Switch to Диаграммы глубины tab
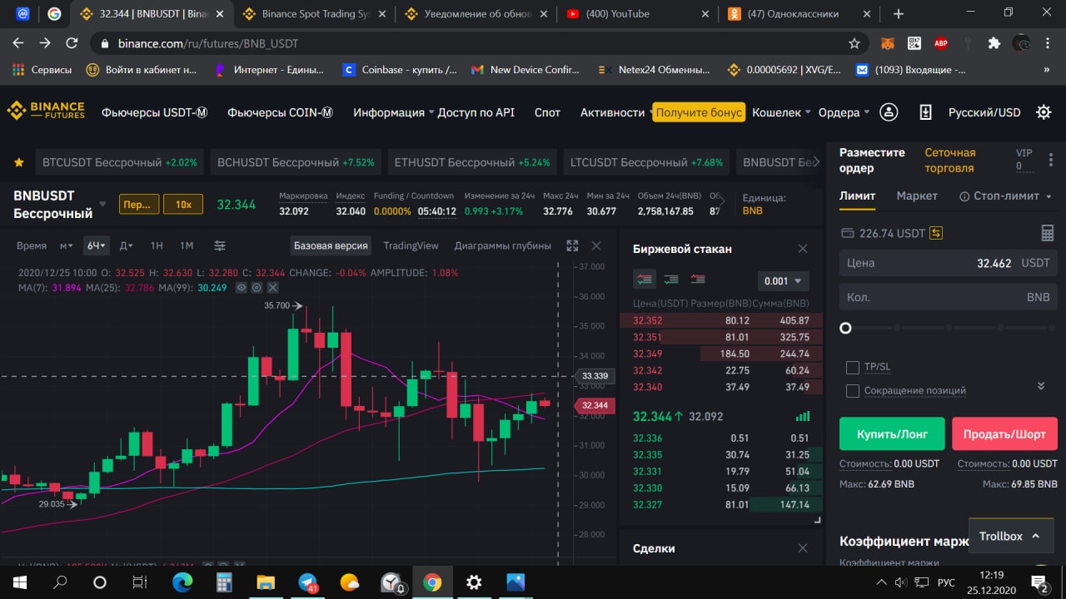This screenshot has width=1066, height=599. (x=503, y=245)
